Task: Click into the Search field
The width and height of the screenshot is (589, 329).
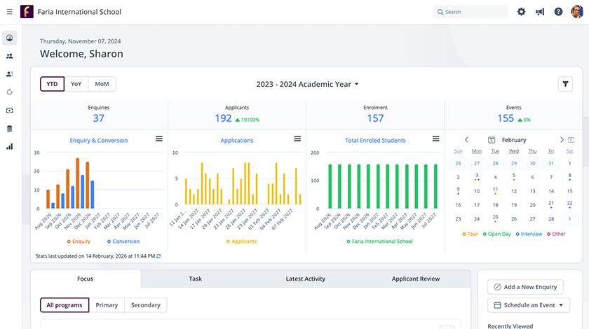Action: point(470,12)
